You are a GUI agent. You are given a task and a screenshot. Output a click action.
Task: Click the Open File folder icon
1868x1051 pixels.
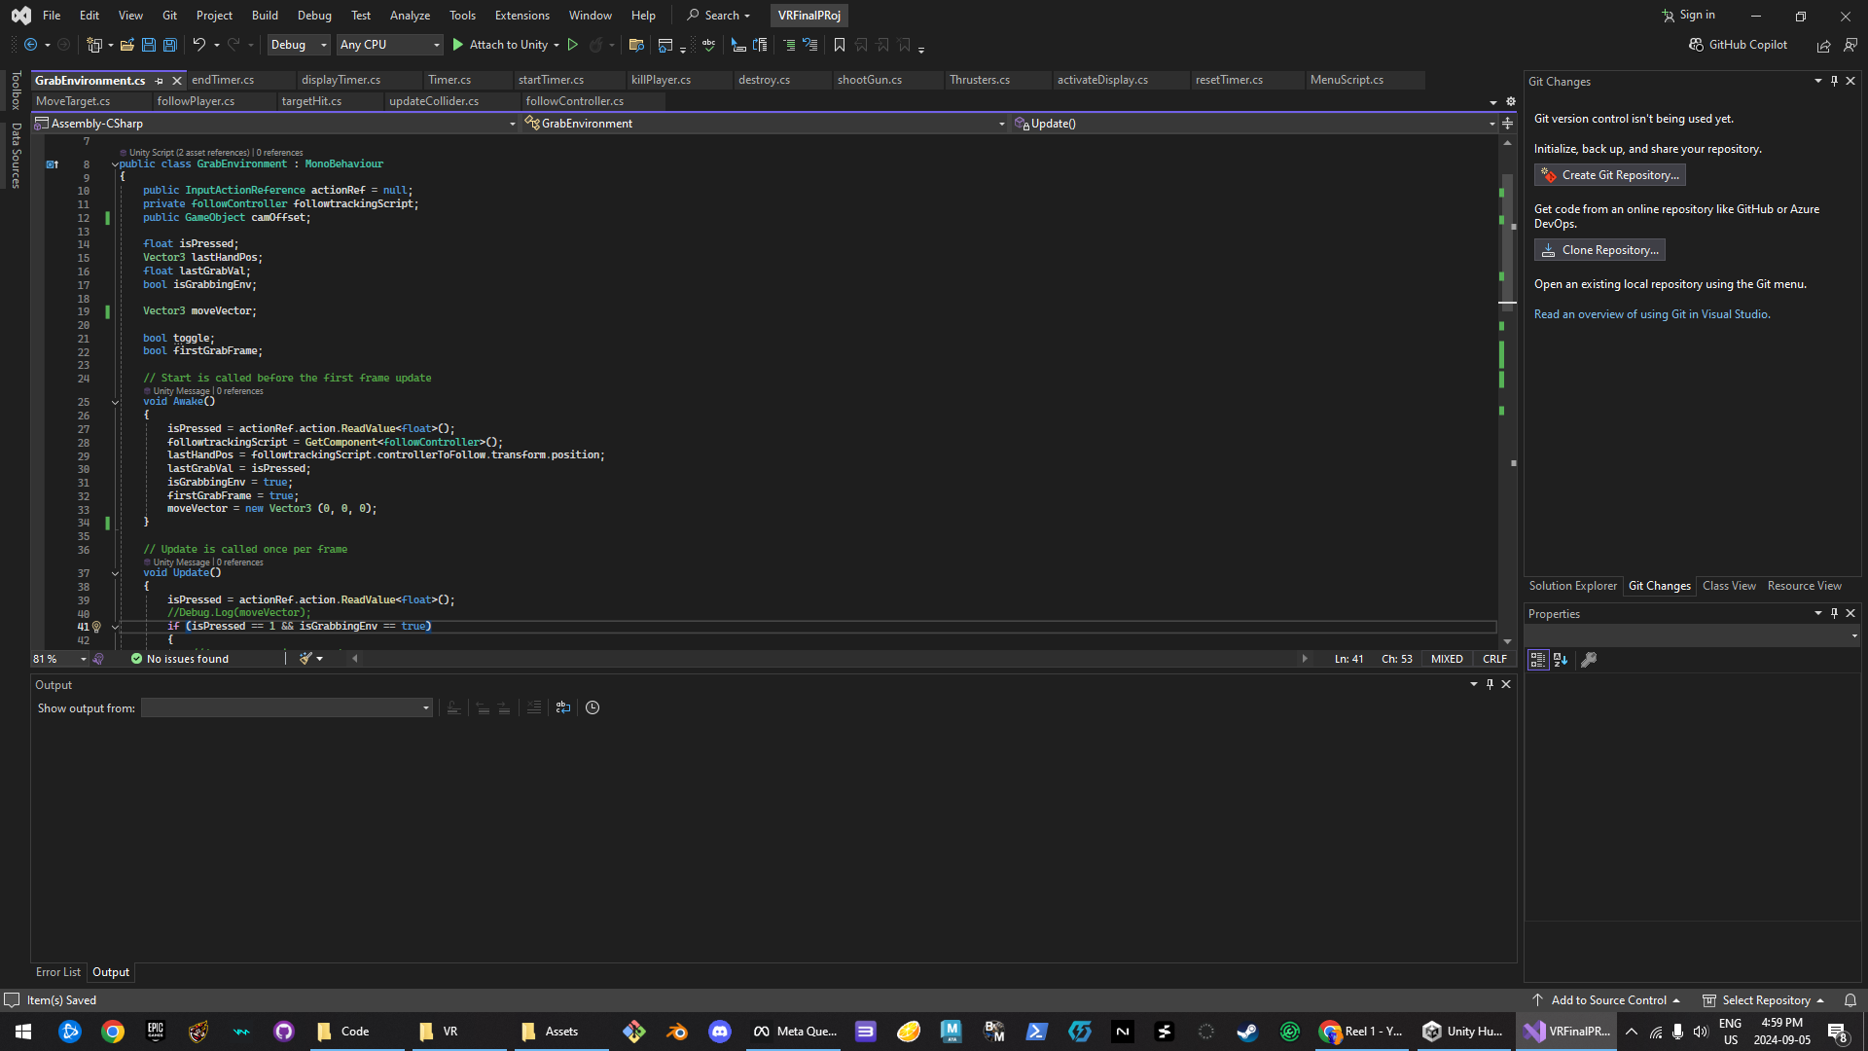(x=126, y=45)
